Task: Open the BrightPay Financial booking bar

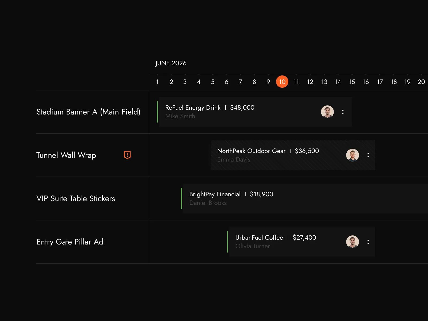Action: 304,198
